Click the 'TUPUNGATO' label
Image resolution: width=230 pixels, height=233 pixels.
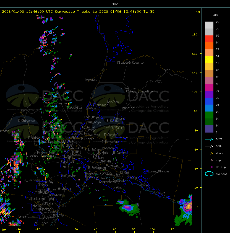(x=45, y=192)
